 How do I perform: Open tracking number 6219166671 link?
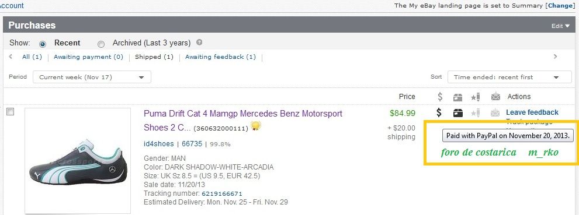coord(222,193)
